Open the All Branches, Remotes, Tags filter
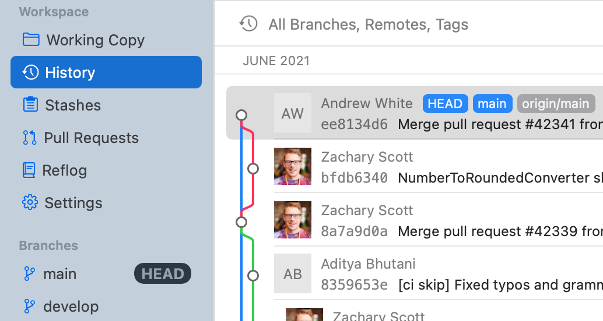Viewport: 603px width, 321px height. point(368,24)
